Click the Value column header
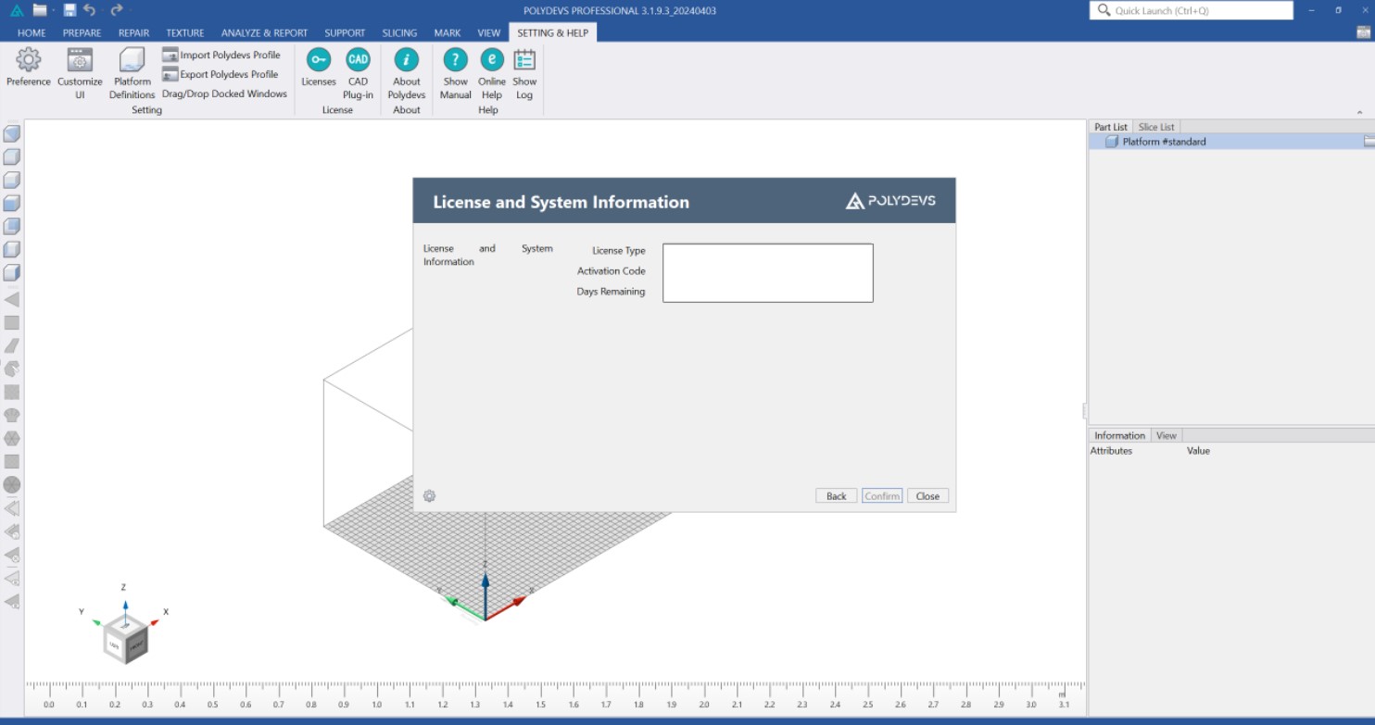 [1198, 451]
